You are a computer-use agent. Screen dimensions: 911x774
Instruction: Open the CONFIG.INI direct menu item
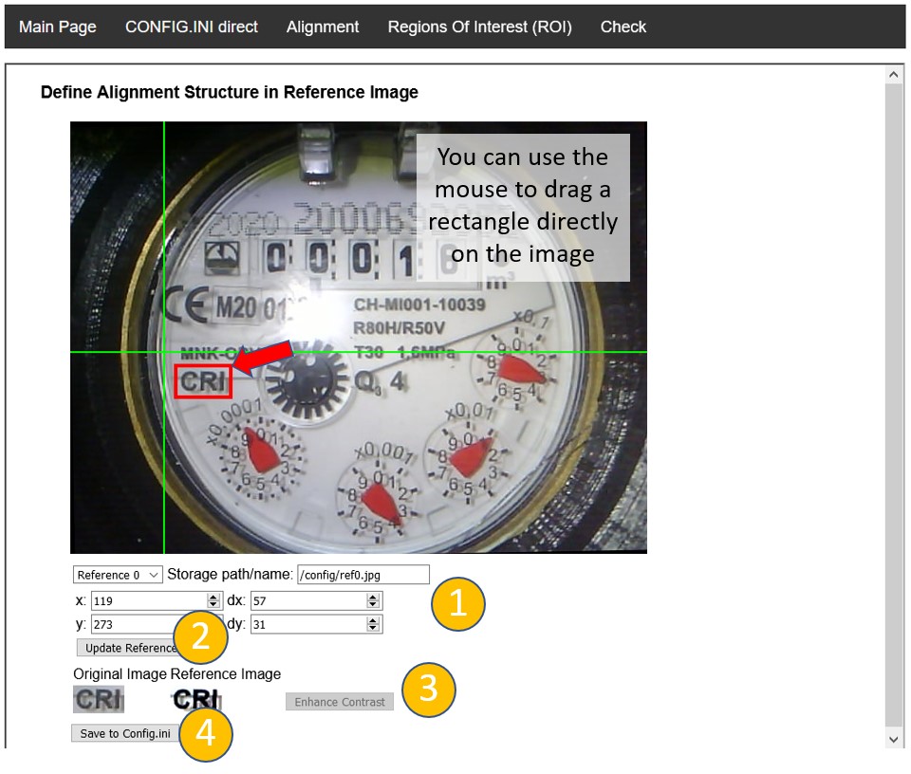pyautogui.click(x=191, y=27)
